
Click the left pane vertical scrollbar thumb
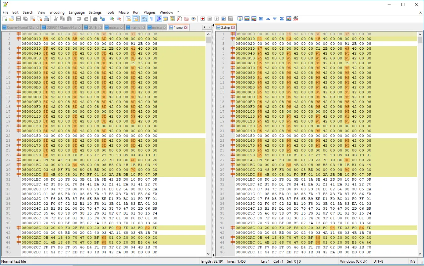[x=208, y=40]
